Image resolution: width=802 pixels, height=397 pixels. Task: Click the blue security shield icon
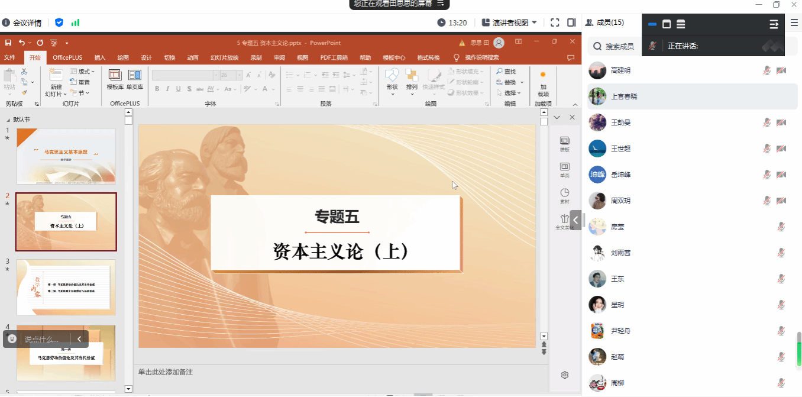59,22
